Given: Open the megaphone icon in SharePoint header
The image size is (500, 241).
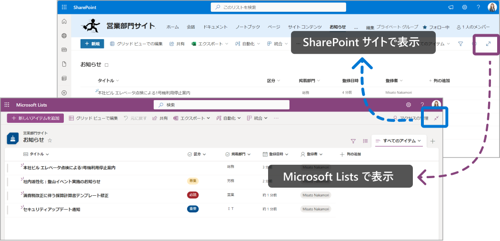Looking at the screenshot, I should [x=451, y=7].
